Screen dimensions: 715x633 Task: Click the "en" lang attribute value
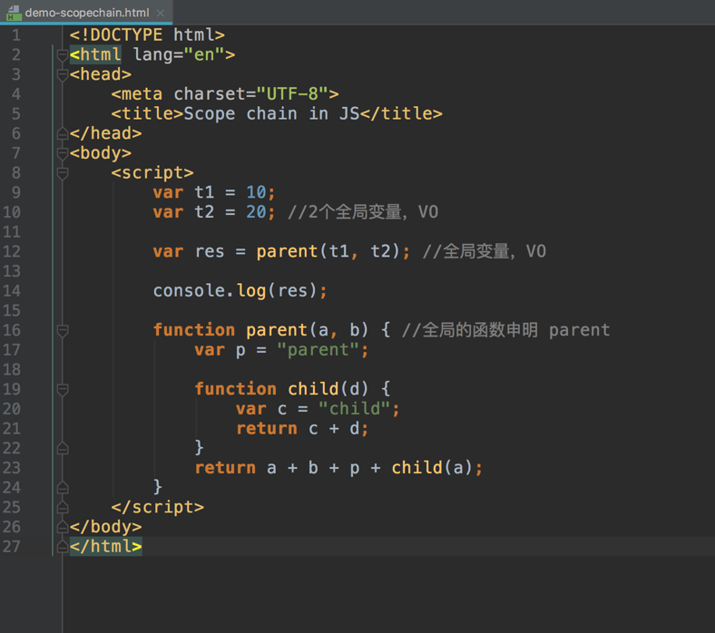204,54
